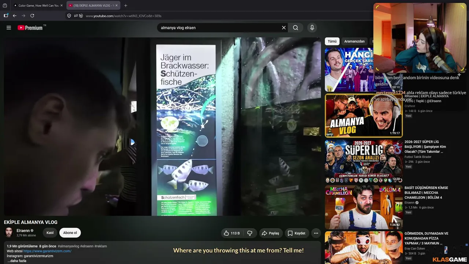Select the Tümü filter chip
The height and width of the screenshot is (264, 469).
[x=332, y=41]
